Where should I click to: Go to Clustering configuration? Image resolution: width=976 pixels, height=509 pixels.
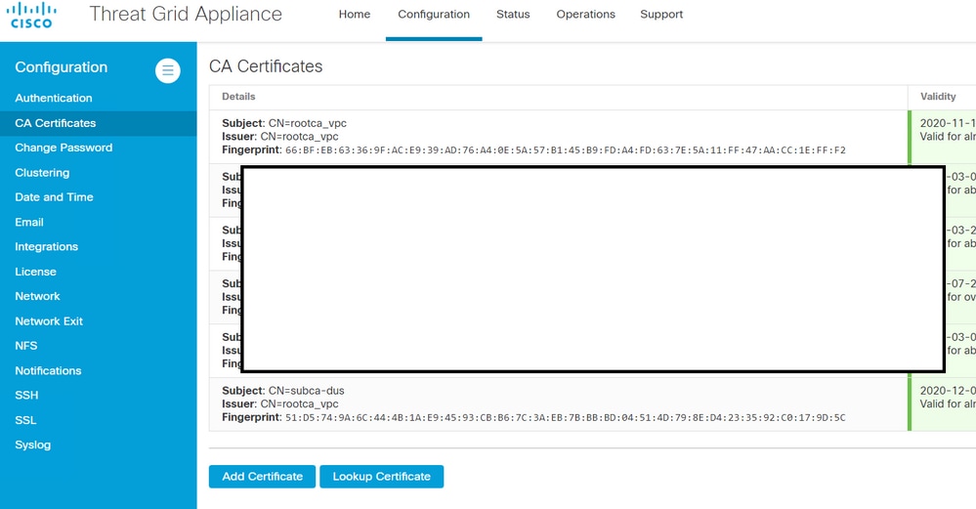click(x=42, y=172)
